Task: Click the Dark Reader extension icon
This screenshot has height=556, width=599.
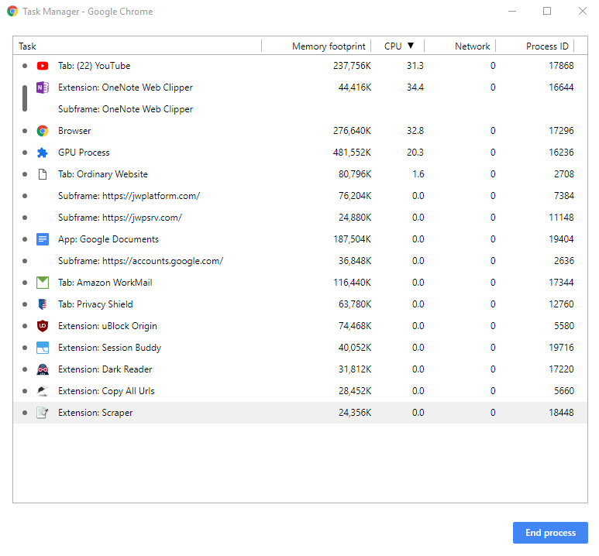Action: point(43,369)
